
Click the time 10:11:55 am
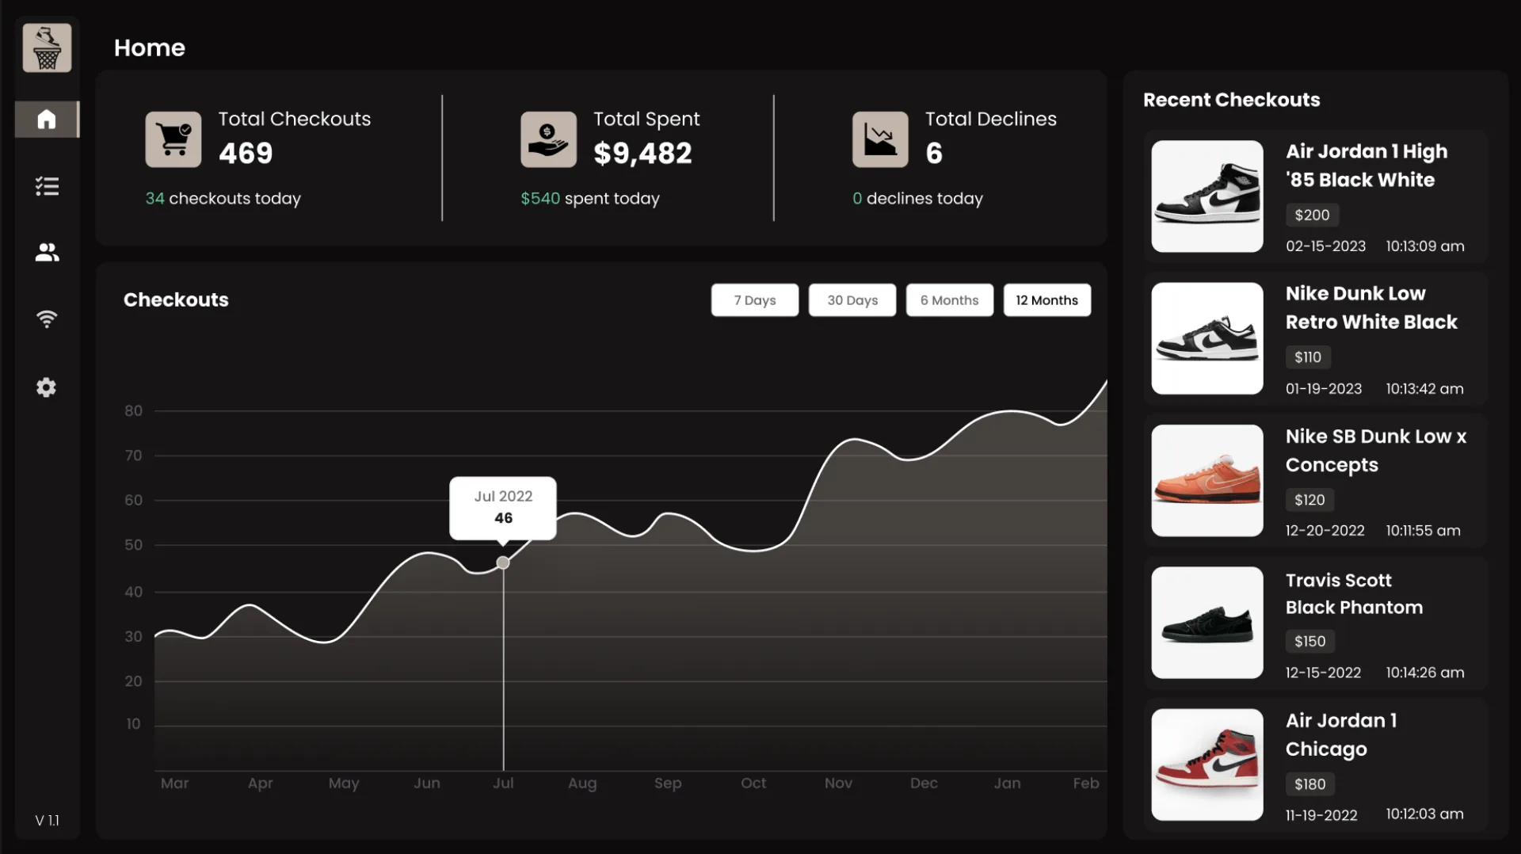click(x=1423, y=531)
